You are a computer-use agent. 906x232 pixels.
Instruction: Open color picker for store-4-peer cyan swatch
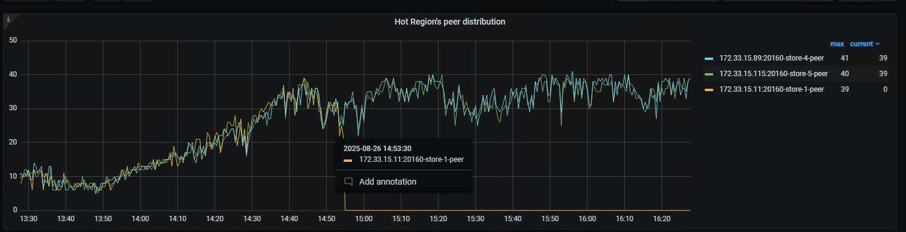coord(709,59)
